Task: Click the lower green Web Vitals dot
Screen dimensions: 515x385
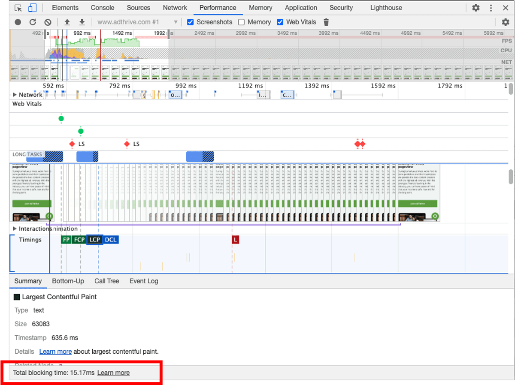Action: click(x=81, y=131)
